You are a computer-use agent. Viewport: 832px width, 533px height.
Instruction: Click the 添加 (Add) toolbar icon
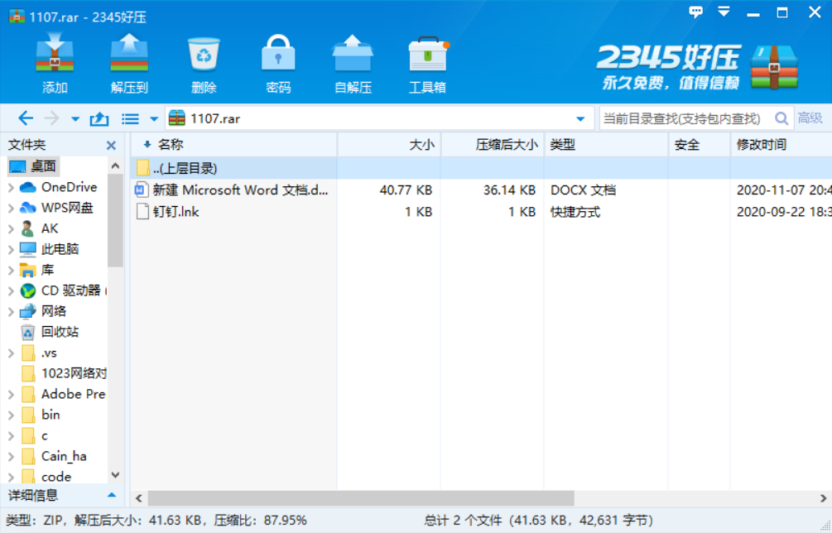click(x=55, y=53)
